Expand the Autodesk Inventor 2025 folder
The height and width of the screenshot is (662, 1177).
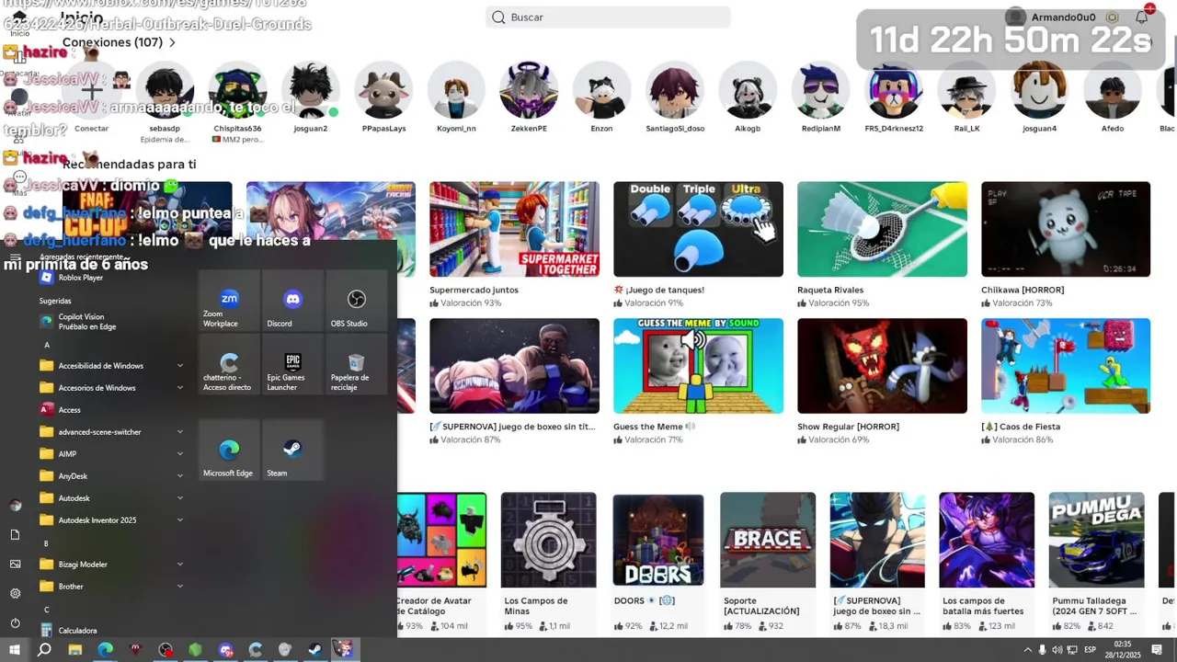pos(110,520)
